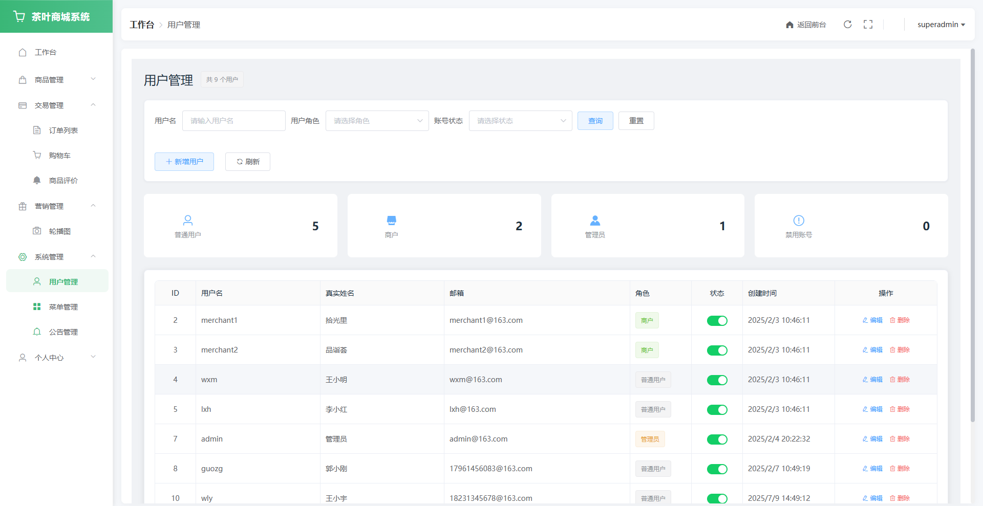
Task: Toggle fullscreen mode icon
Action: (x=868, y=25)
